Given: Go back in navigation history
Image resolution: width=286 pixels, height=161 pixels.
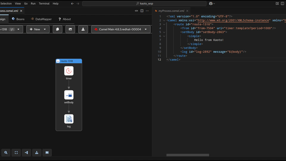Looking at the screenshot, I should coord(72,4).
